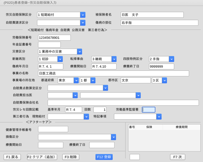203x162 pixels.
Task: Click the F12 登録 button
Action: pos(104,157)
